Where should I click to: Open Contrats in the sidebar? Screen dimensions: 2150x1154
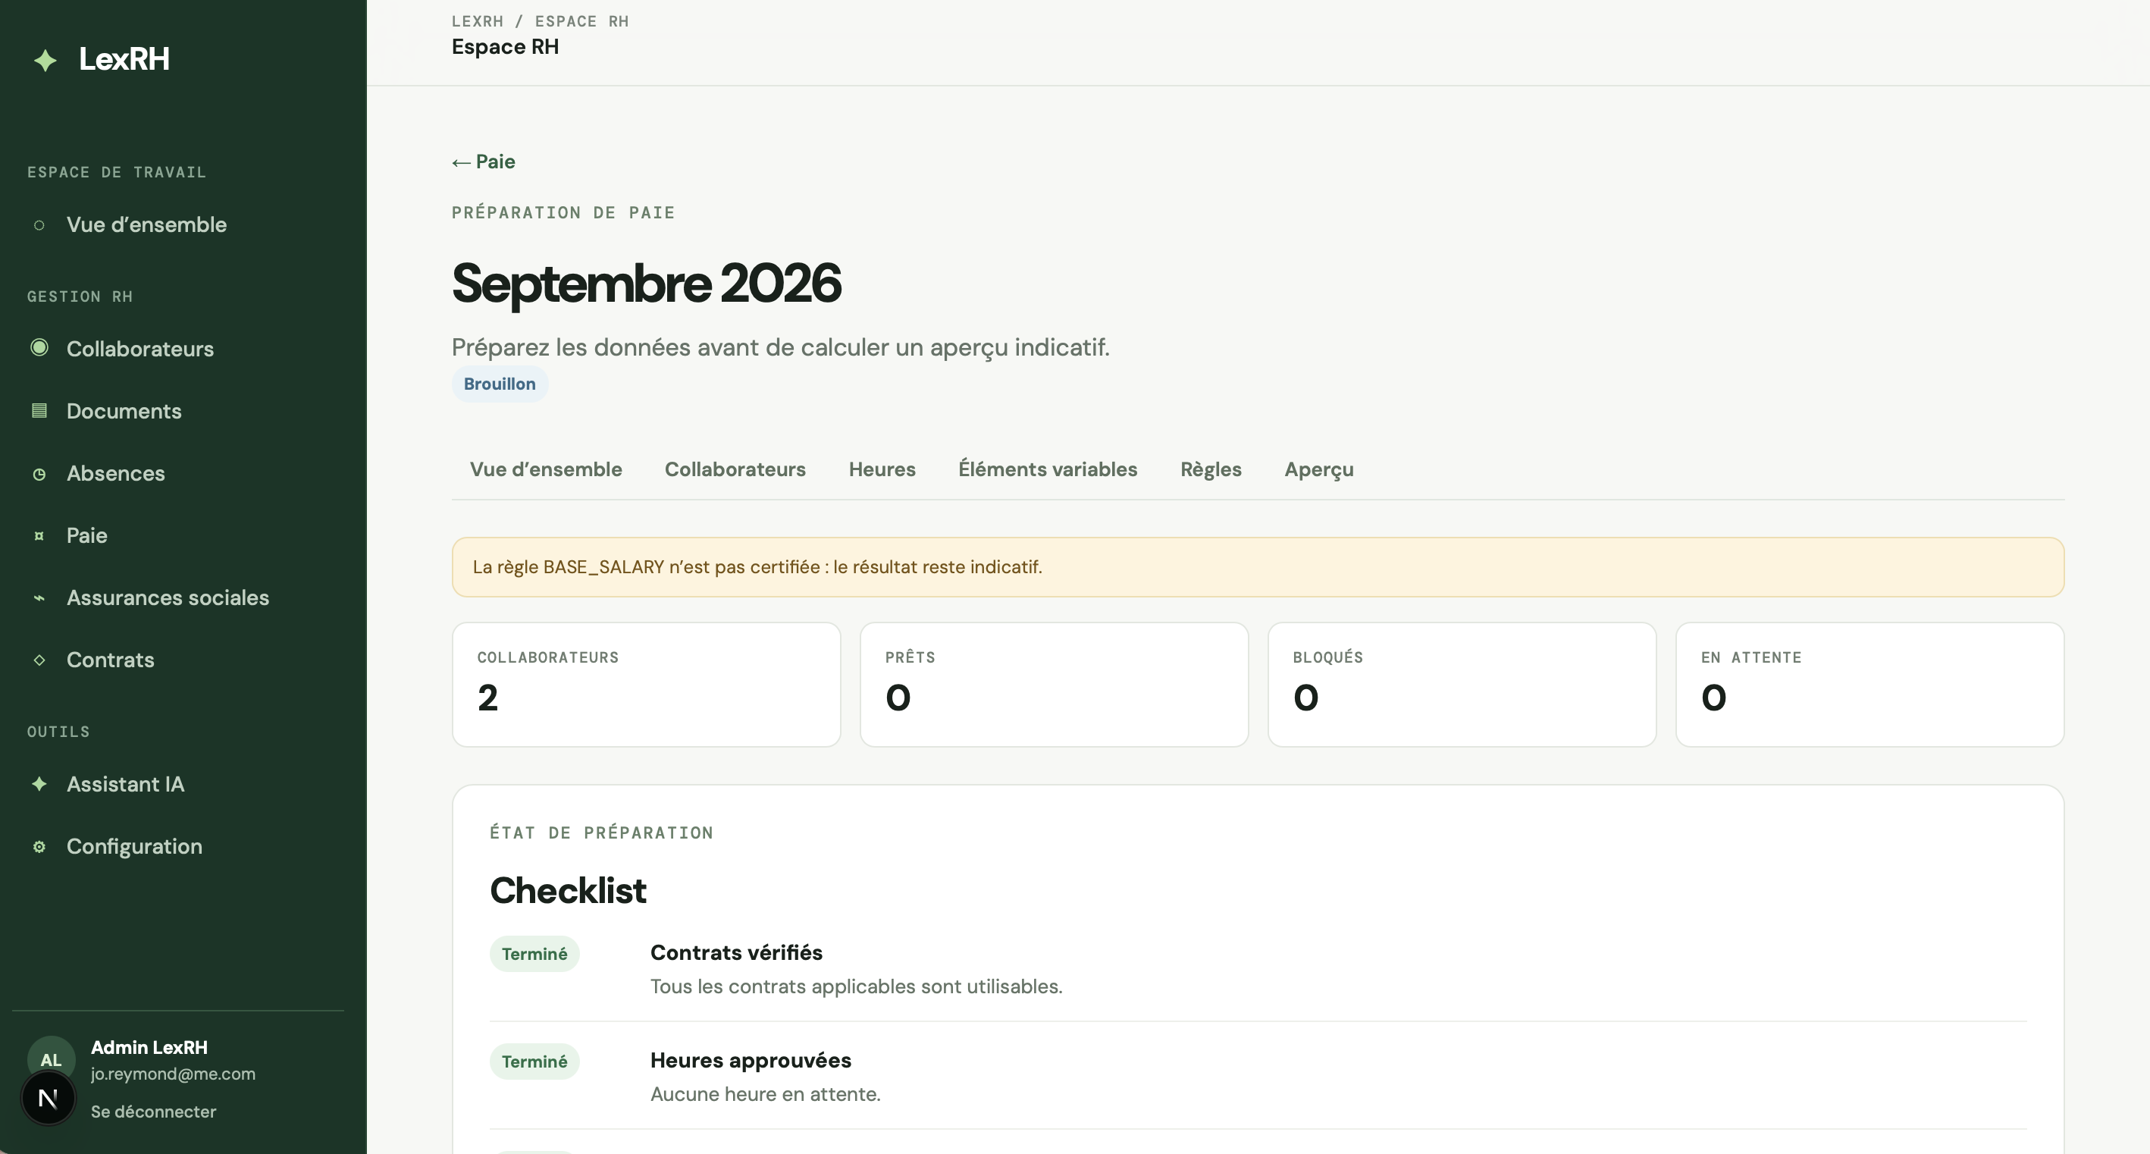pyautogui.click(x=110, y=660)
